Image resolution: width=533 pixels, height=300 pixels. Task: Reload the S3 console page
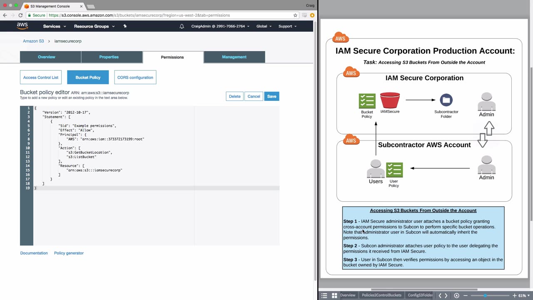(20, 15)
